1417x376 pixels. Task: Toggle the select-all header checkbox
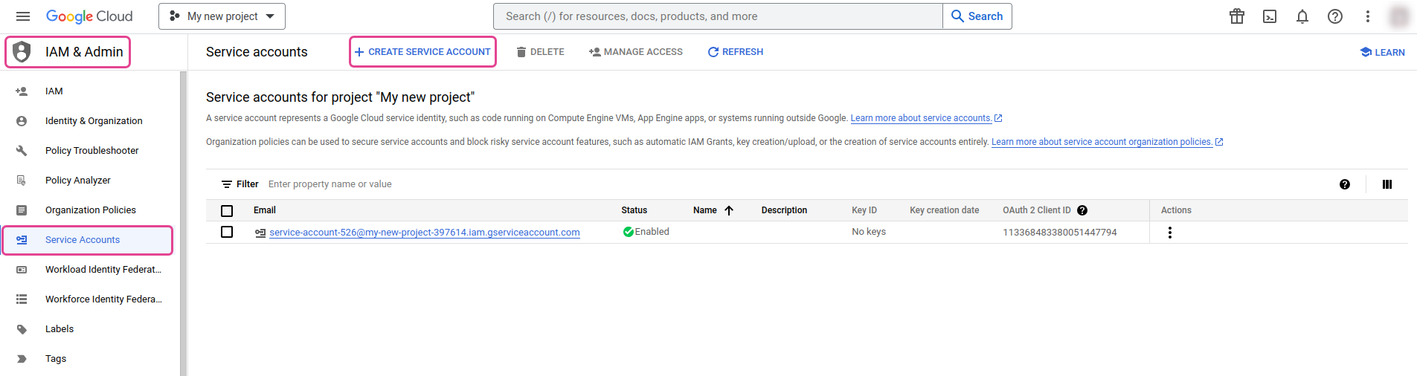click(227, 211)
